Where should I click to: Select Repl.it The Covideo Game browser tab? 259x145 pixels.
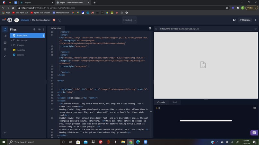click(73, 3)
